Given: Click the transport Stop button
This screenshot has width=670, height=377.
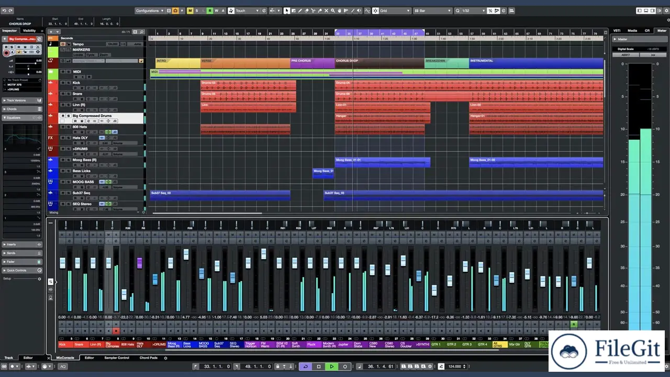Looking at the screenshot, I should pos(319,367).
